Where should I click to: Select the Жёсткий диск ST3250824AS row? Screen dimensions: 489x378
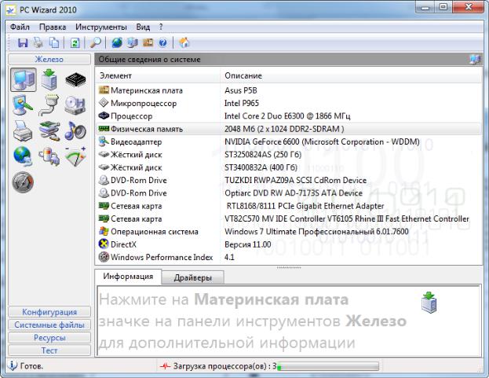click(x=289, y=155)
